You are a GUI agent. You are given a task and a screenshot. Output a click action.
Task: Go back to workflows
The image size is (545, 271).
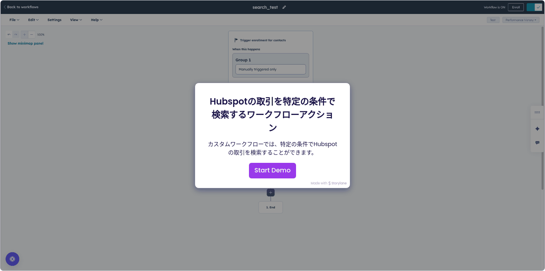tap(21, 7)
